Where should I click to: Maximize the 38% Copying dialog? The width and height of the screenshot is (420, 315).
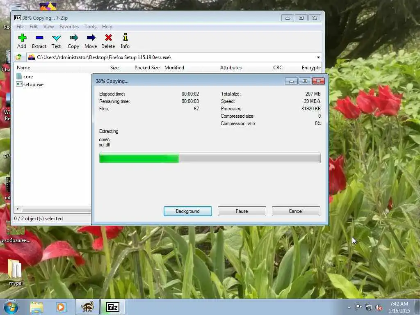(x=305, y=81)
